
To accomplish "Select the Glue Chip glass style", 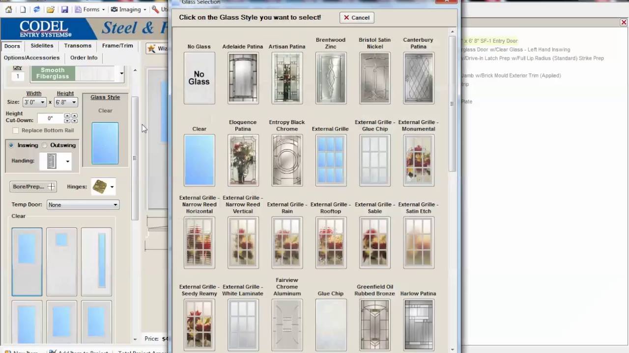I will 331,325.
